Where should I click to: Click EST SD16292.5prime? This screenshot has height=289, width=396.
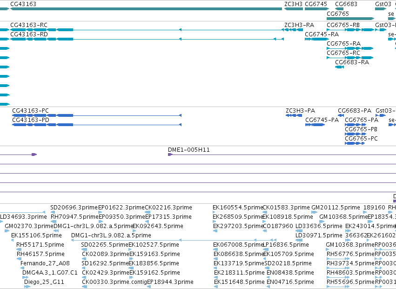point(105,263)
